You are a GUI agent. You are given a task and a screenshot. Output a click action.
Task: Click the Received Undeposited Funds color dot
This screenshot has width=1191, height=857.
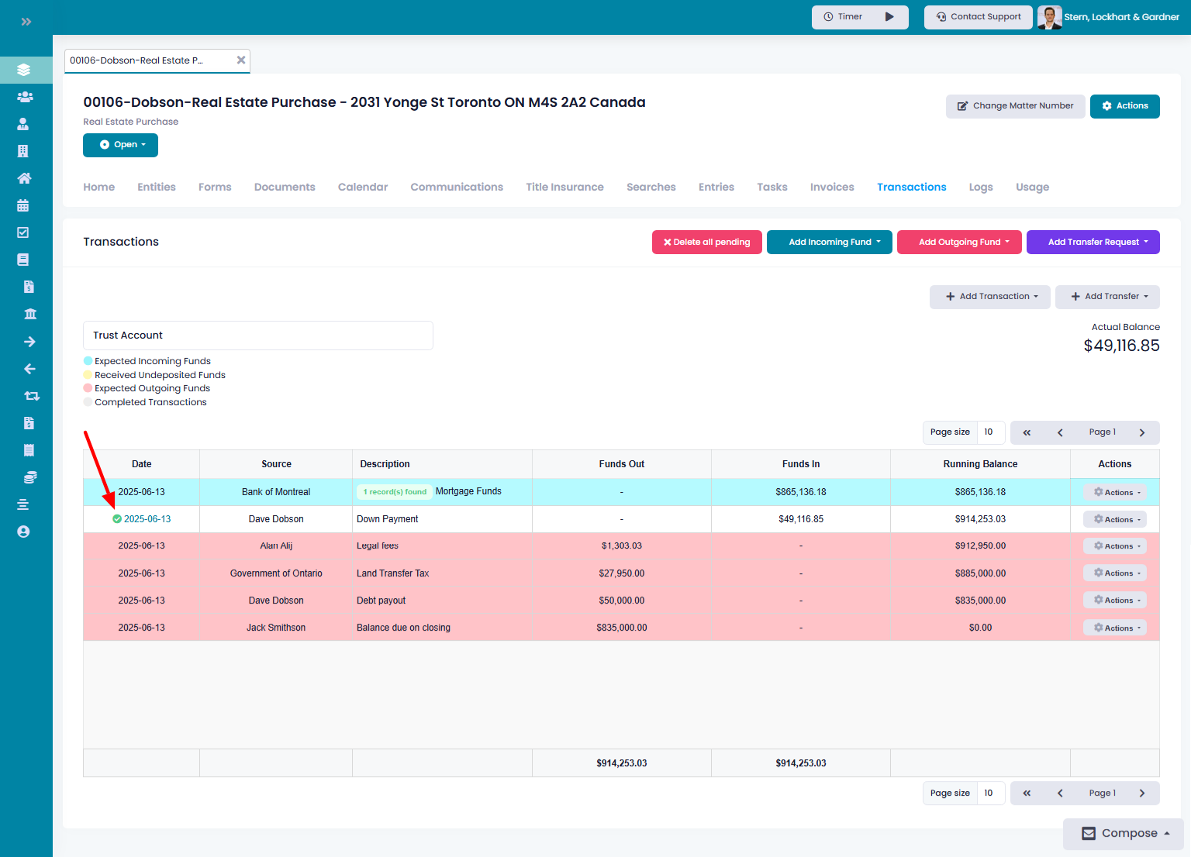pyautogui.click(x=88, y=375)
